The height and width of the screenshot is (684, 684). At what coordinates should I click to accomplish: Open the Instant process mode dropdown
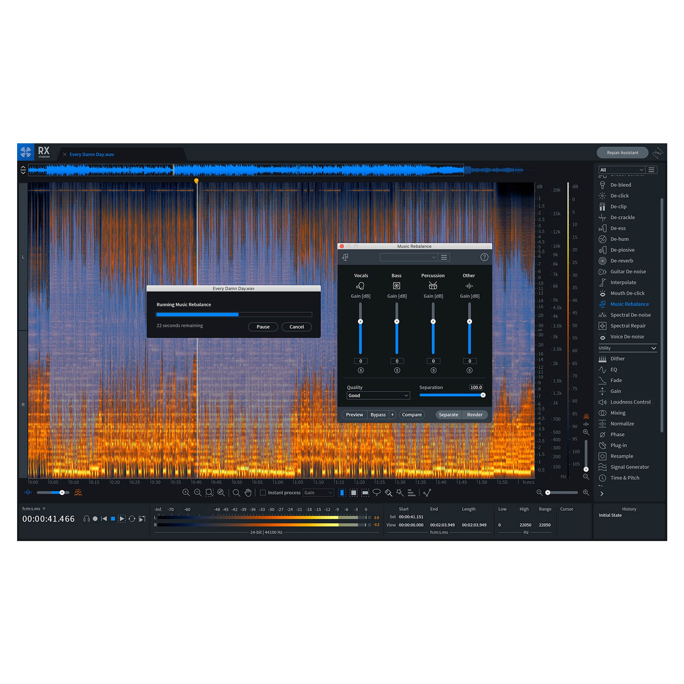pyautogui.click(x=318, y=493)
